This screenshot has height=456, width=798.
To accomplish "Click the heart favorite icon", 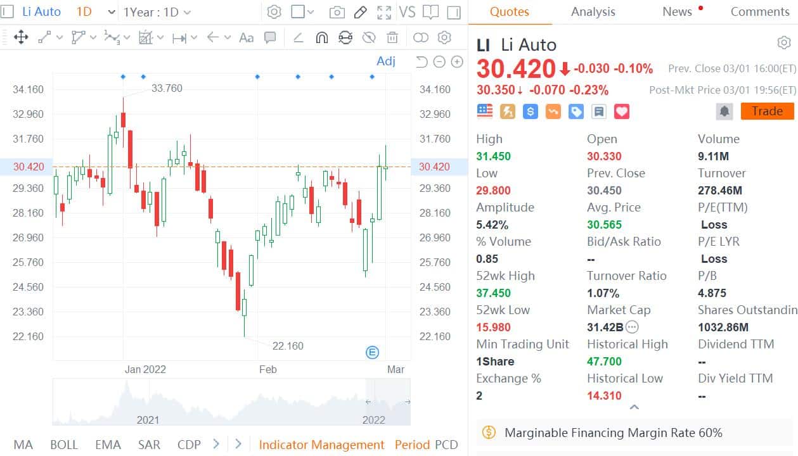I will pos(622,111).
